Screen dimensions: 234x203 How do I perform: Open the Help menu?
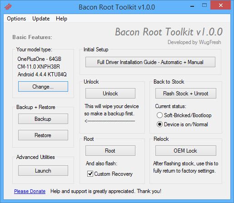point(61,19)
